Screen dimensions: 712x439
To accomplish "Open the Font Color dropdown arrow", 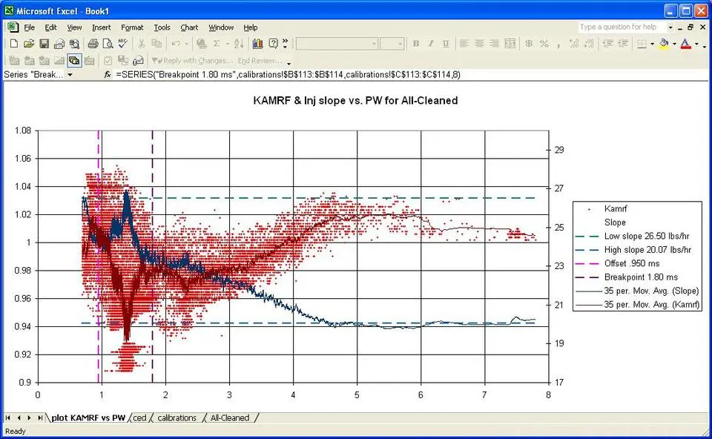I will [x=696, y=44].
